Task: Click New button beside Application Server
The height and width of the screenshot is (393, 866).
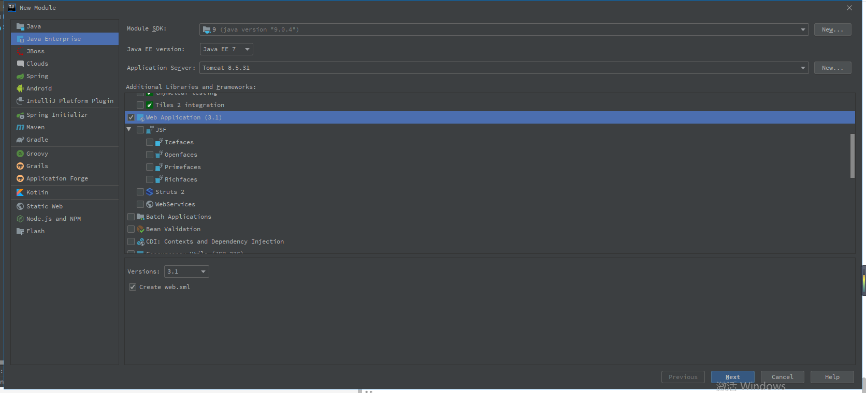Action: pos(832,68)
